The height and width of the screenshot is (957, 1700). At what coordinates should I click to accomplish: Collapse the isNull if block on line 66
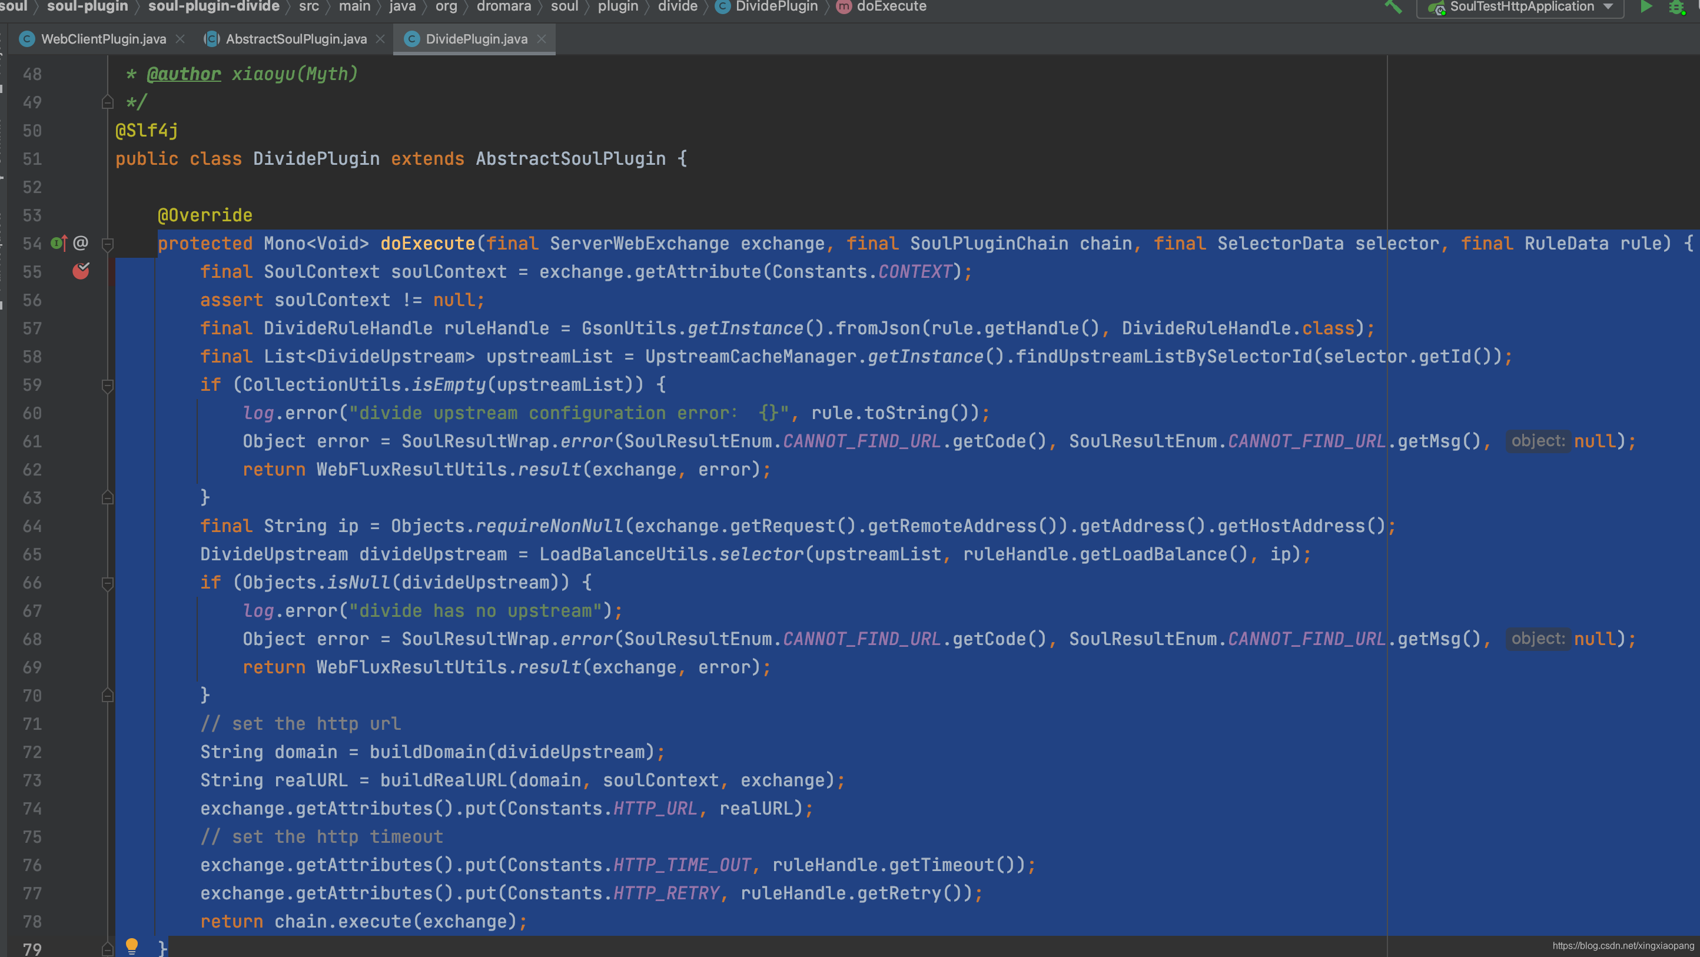[108, 583]
